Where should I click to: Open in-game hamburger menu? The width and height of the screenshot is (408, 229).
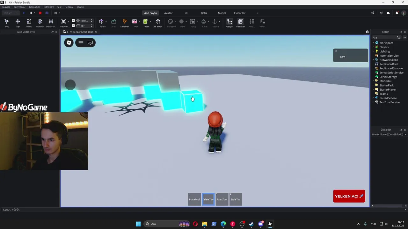81,43
